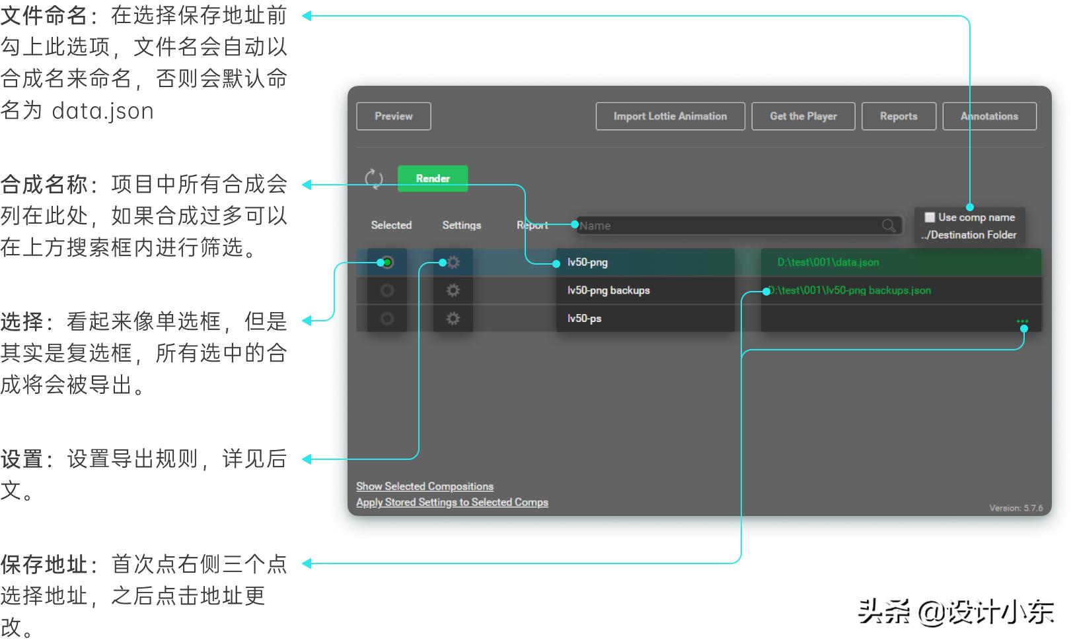The image size is (1073, 644).
Task: Click Get the Player button
Action: click(x=803, y=116)
